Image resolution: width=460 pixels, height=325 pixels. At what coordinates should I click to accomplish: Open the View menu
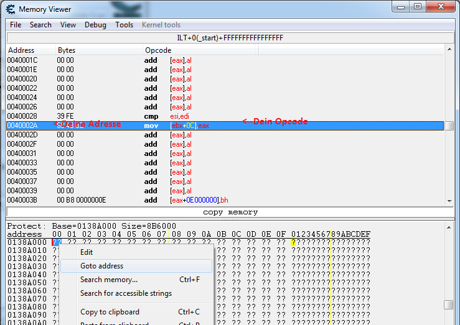(68, 25)
